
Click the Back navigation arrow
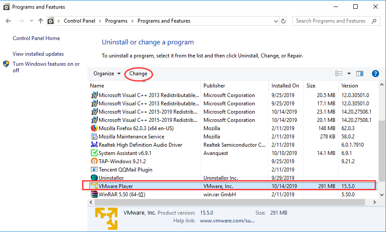(8, 21)
